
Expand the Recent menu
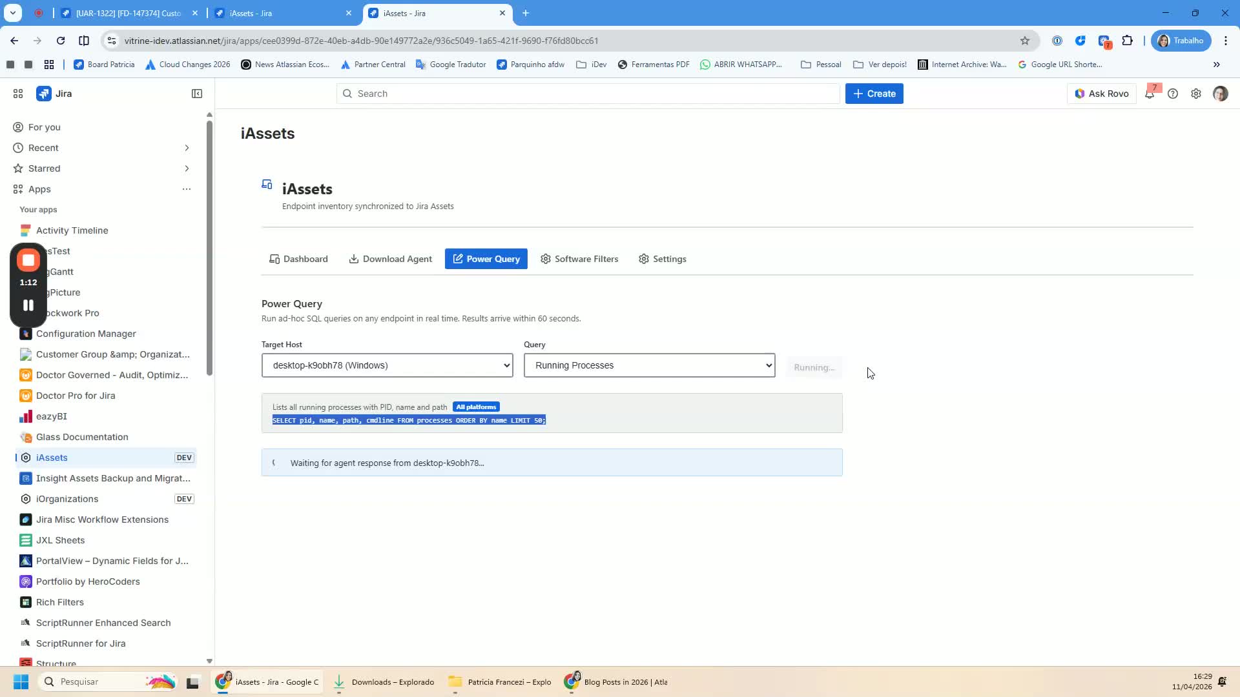tap(187, 148)
